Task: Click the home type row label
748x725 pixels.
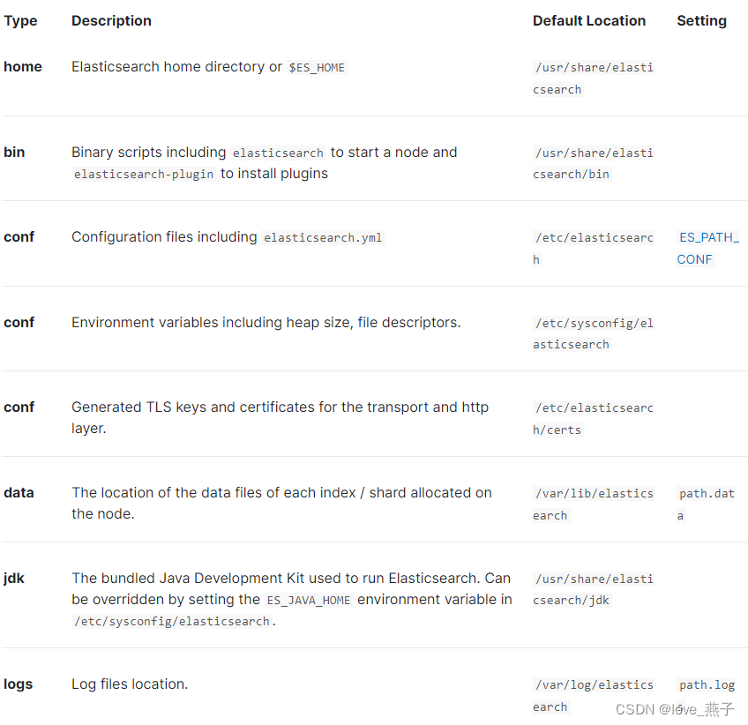Action: click(x=23, y=67)
